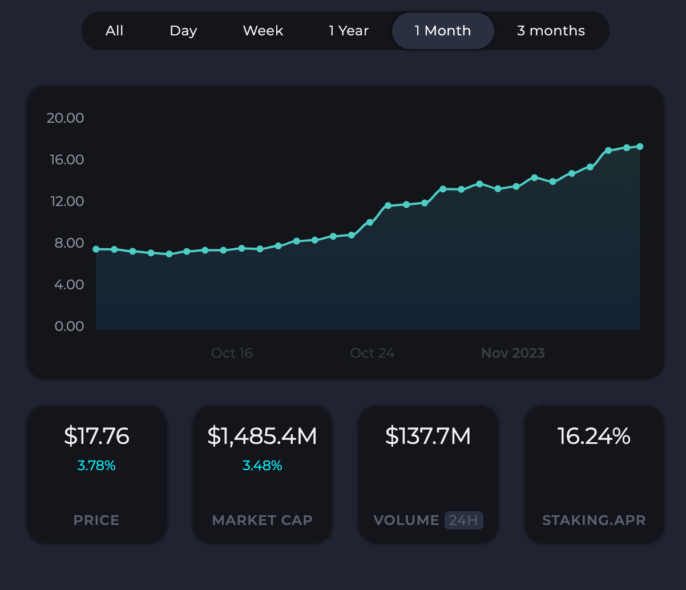The width and height of the screenshot is (686, 590).
Task: Choose the Week time range
Action: [x=263, y=31]
